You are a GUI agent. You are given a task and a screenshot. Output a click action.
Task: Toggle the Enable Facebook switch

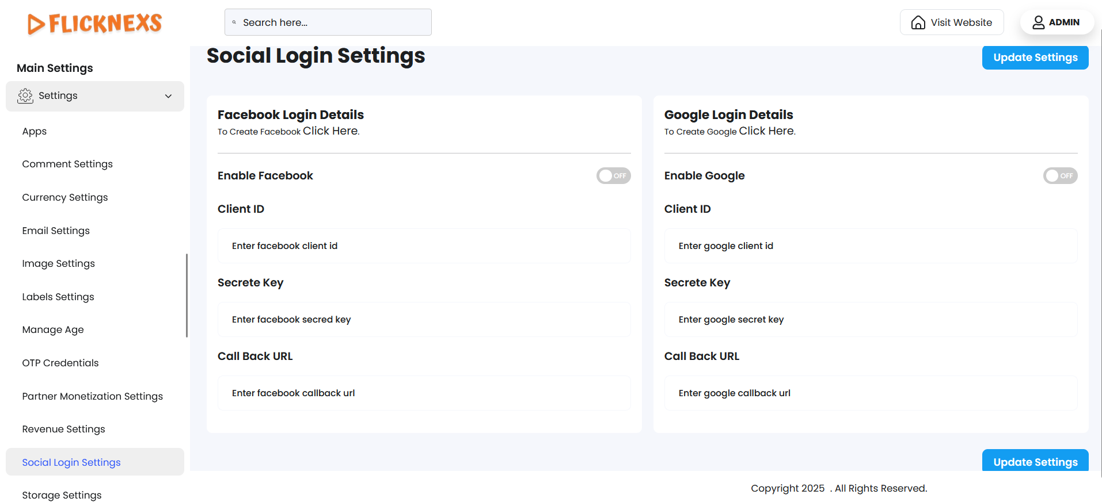click(x=613, y=176)
